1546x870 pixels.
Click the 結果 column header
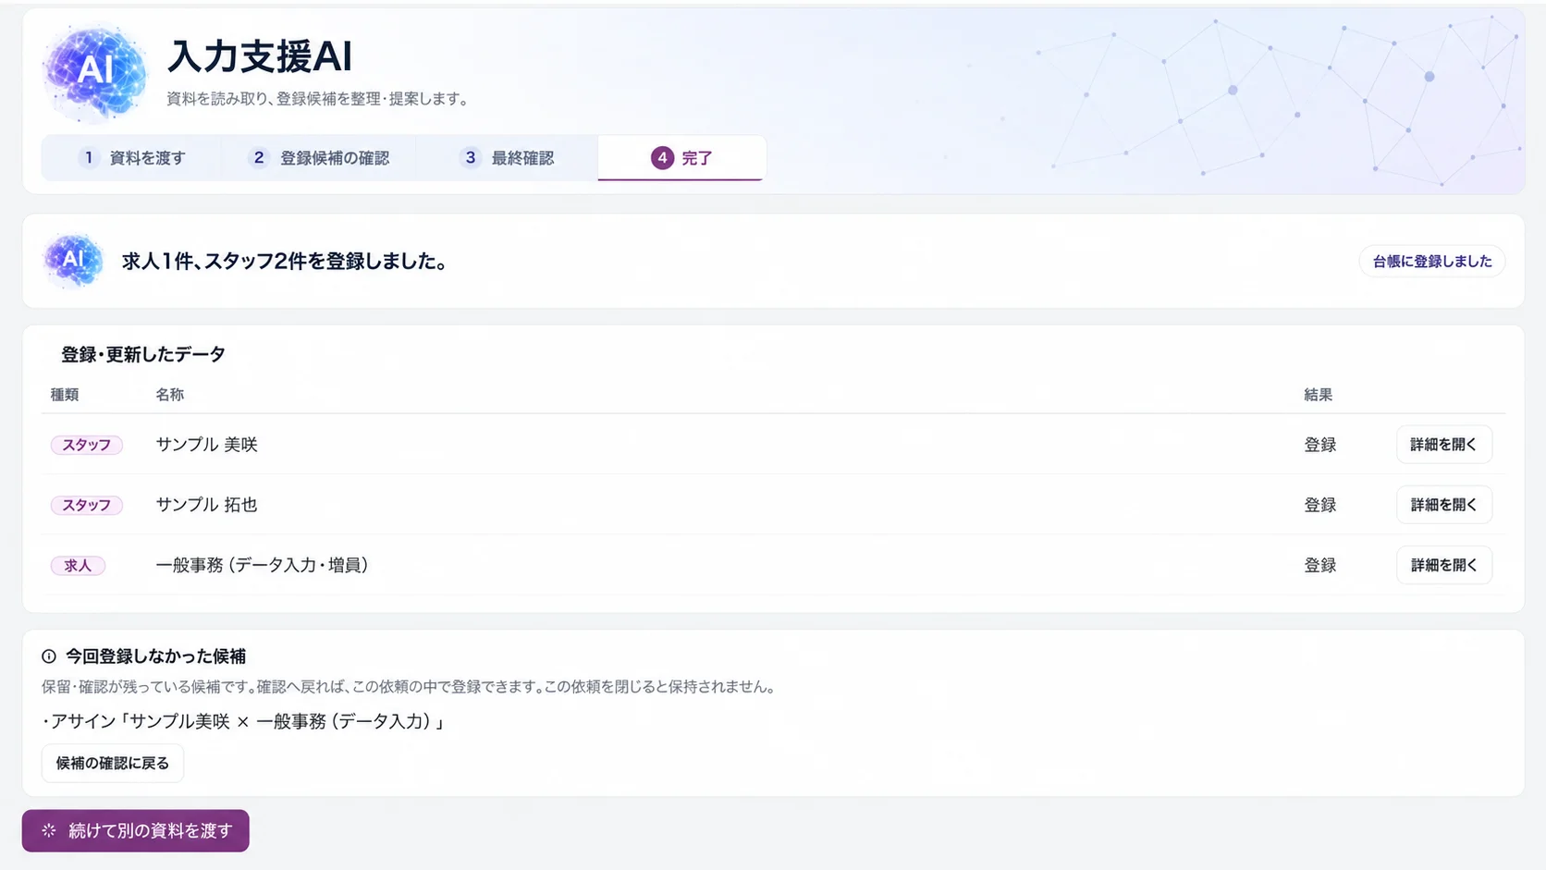pyautogui.click(x=1319, y=395)
